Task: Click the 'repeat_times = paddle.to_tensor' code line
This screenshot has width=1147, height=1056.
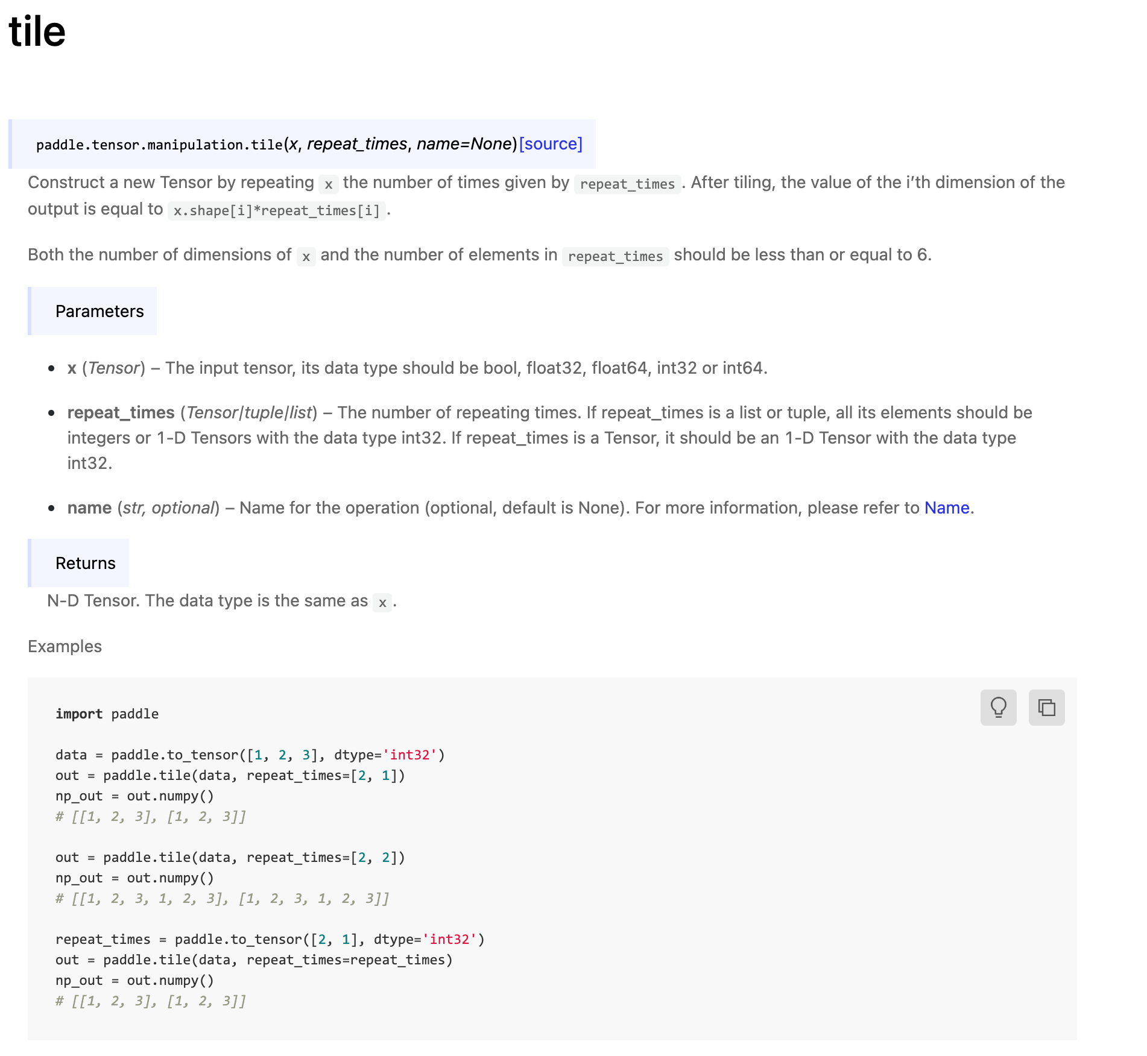Action: pyautogui.click(x=270, y=939)
